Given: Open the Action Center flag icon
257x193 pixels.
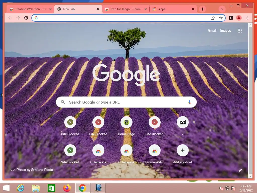Looking at the screenshot, I should (x=233, y=188).
